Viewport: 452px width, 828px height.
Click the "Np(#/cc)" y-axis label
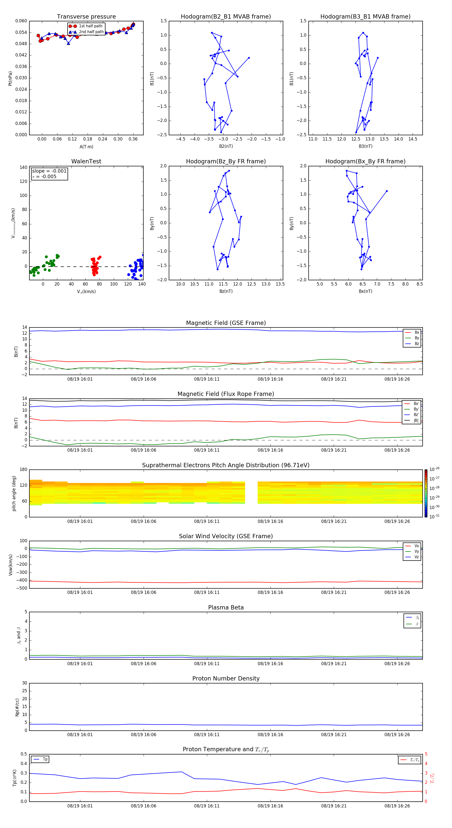click(x=17, y=707)
